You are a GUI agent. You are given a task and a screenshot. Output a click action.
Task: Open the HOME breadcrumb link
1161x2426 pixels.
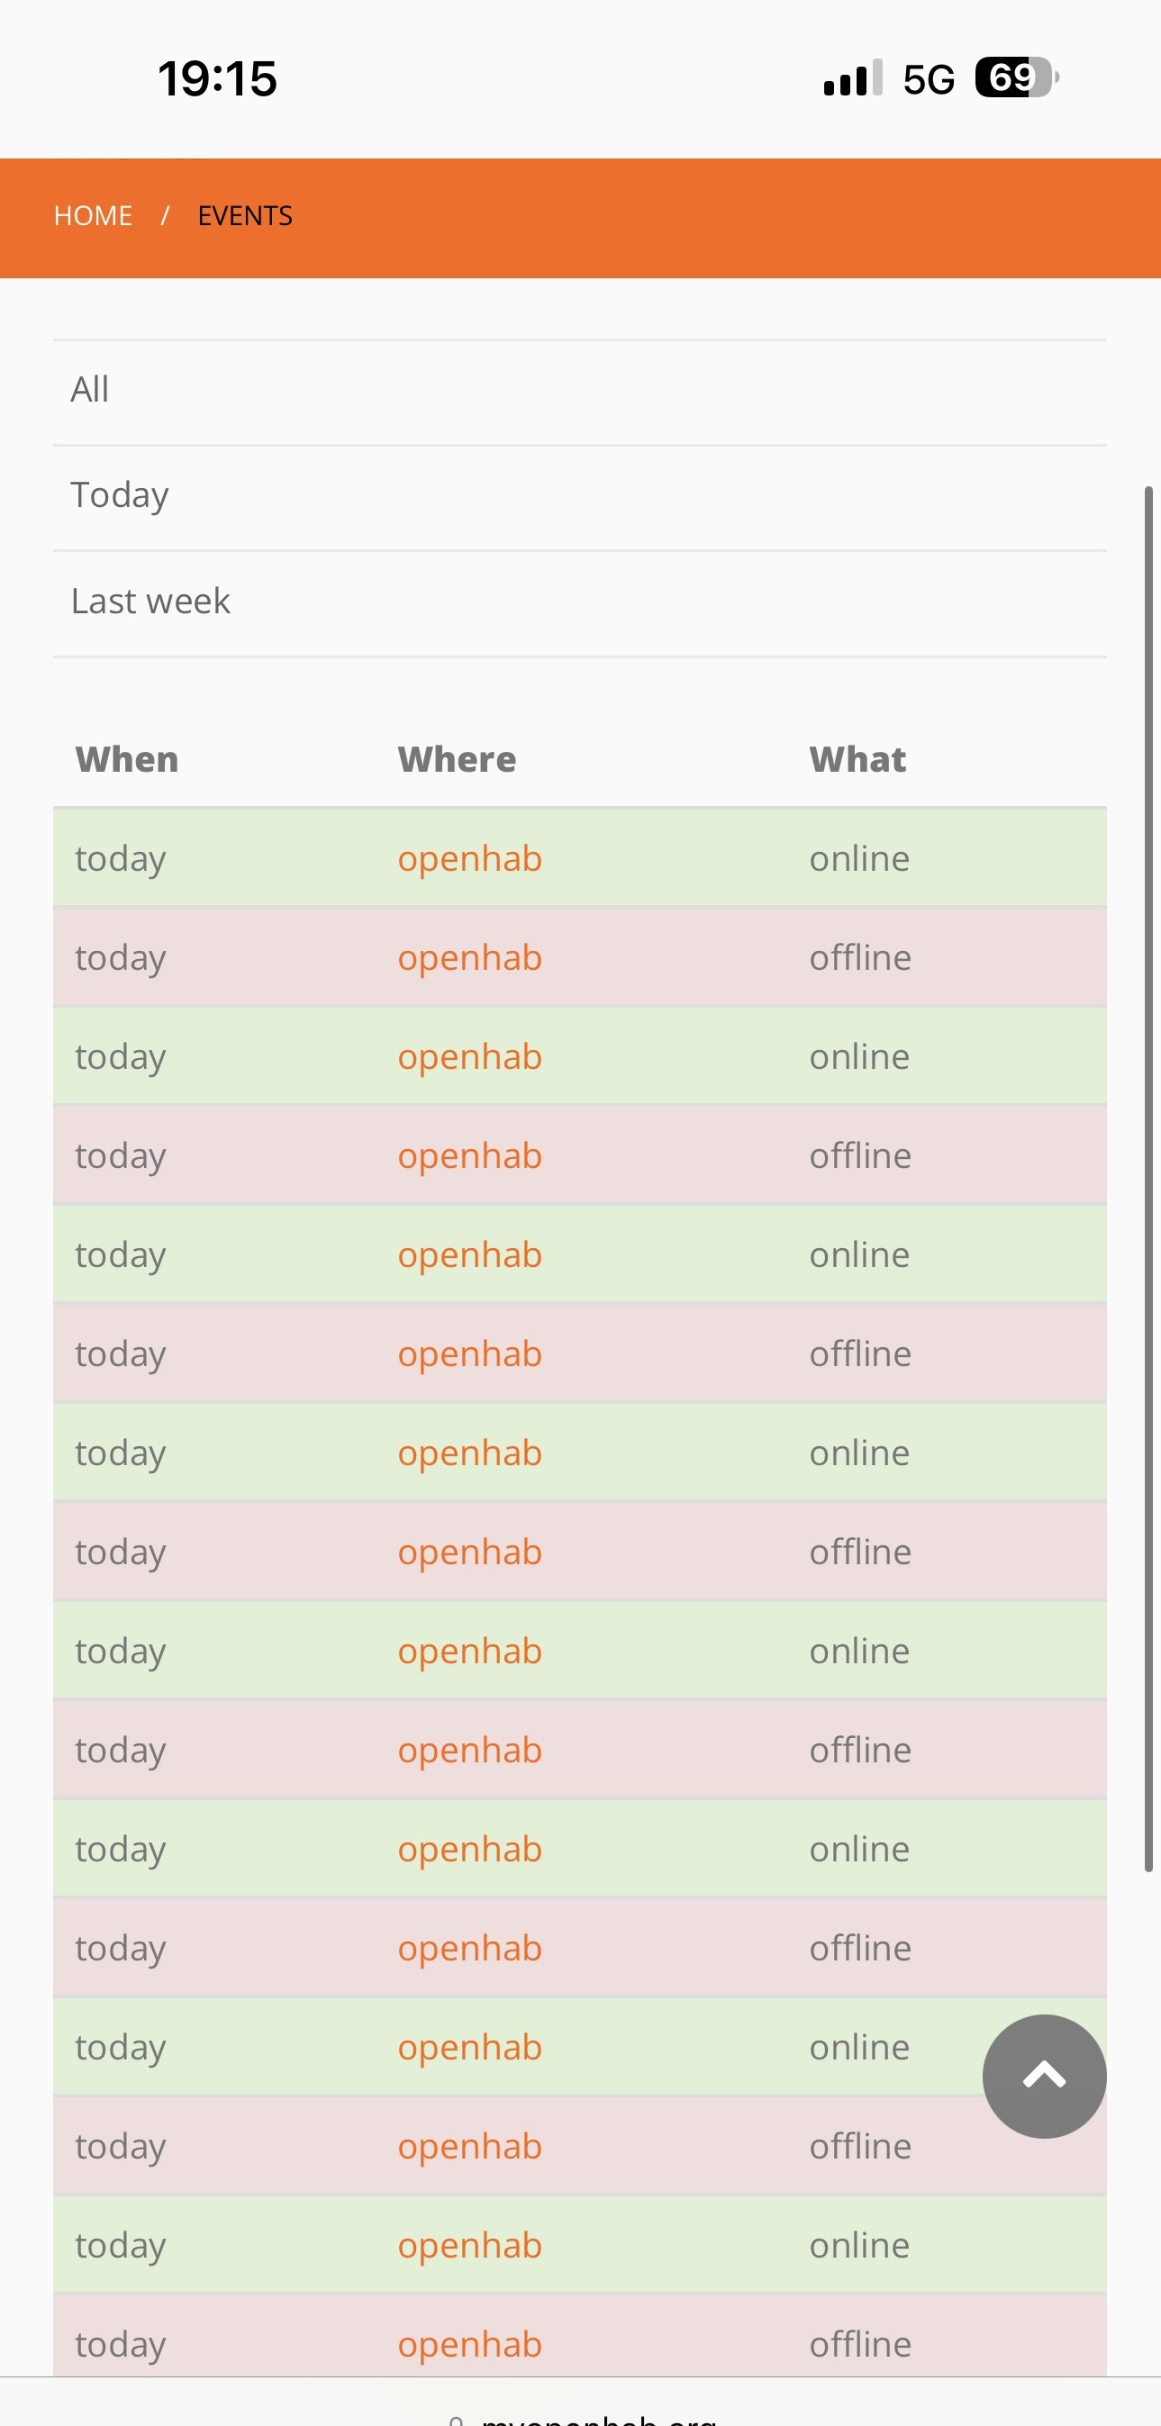click(x=93, y=215)
